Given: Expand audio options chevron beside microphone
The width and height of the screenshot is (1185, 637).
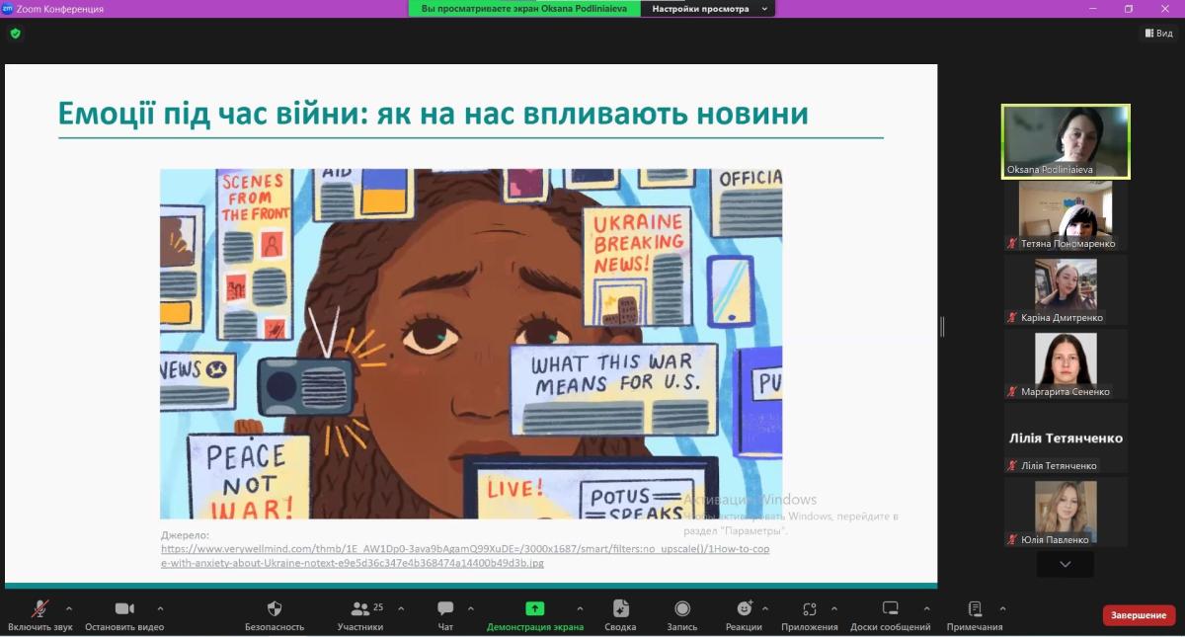Looking at the screenshot, I should click(x=69, y=608).
